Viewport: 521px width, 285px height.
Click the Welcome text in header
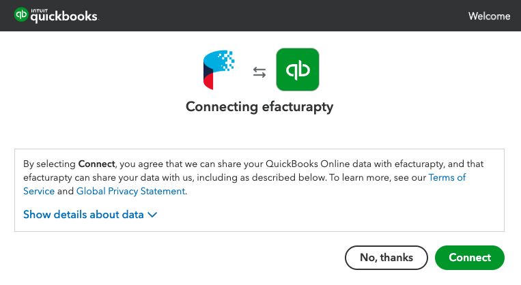(x=489, y=16)
